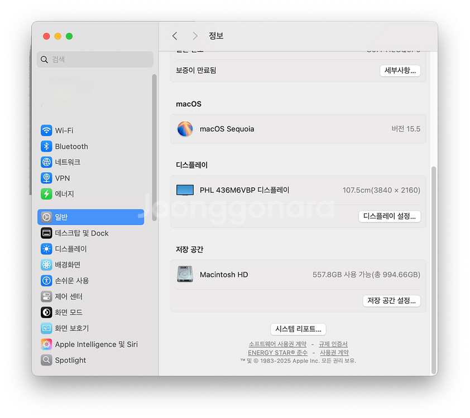
Task: Go forward with the right chevron
Action: coord(195,36)
